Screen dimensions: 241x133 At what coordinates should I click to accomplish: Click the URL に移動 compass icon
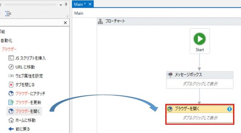coord(11,67)
